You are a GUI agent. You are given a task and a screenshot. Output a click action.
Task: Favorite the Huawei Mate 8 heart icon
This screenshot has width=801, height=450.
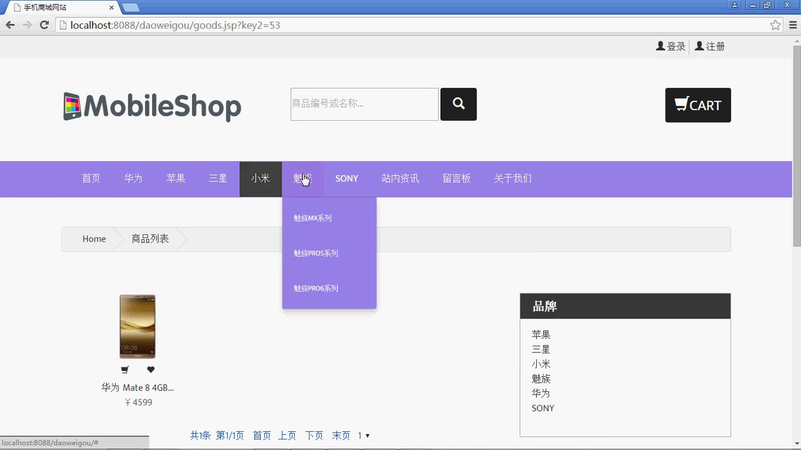(151, 370)
